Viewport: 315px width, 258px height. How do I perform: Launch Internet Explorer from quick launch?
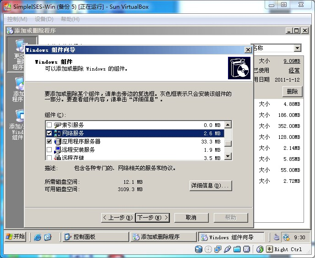tap(38, 237)
